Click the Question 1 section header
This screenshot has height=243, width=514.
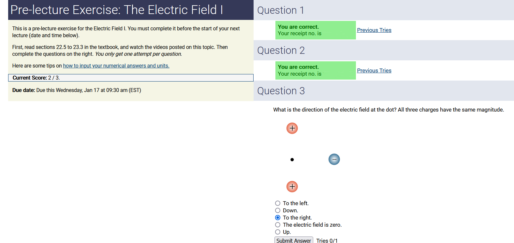point(281,10)
